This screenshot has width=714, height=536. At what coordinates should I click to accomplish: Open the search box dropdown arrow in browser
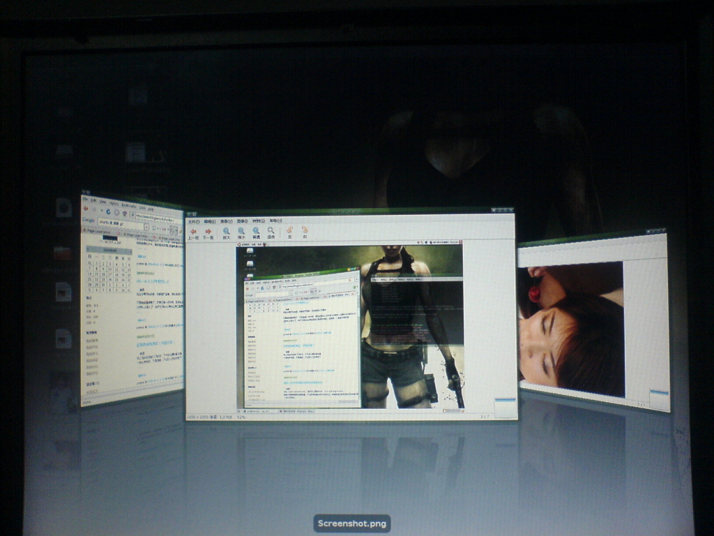[146, 227]
